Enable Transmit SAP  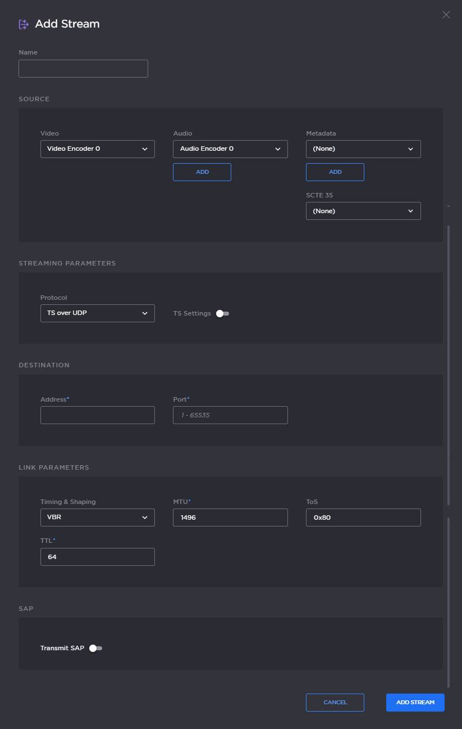coord(95,648)
